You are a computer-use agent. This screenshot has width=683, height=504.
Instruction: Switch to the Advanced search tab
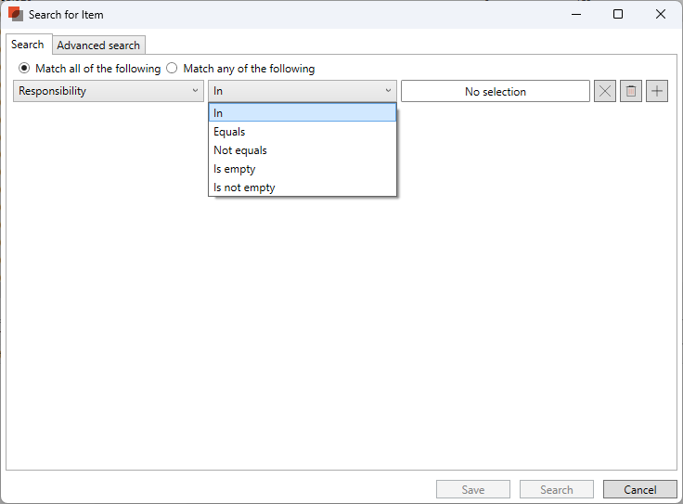click(98, 45)
